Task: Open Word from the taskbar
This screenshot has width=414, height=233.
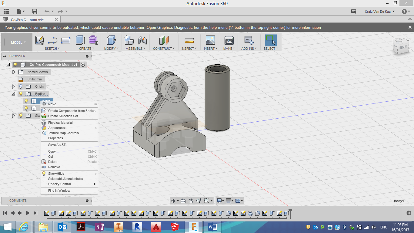Action: pos(212,227)
